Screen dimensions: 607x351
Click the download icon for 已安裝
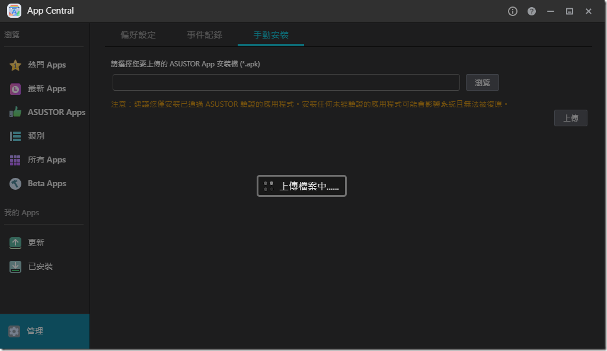coord(15,267)
